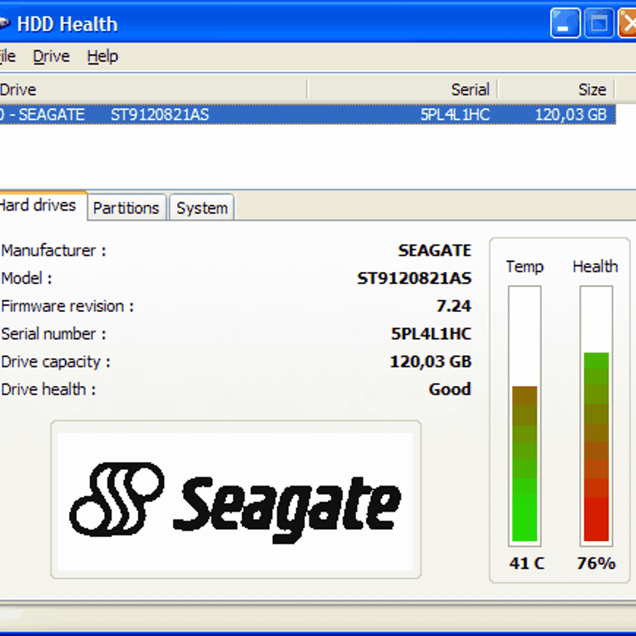Click the firmware revision value 7.24
This screenshot has width=636, height=636.
[x=454, y=306]
